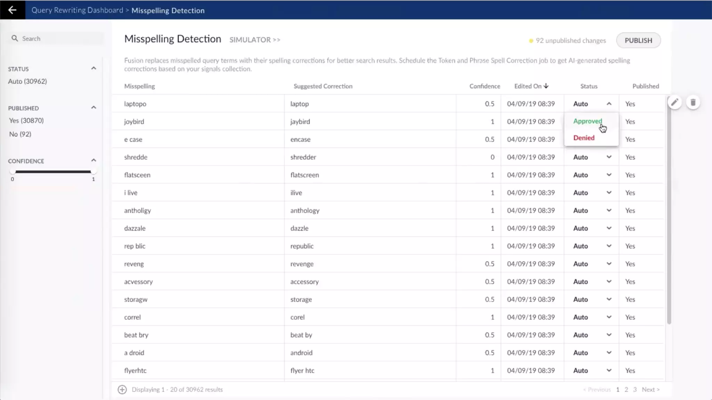The width and height of the screenshot is (712, 400).
Task: Collapse the Status filter section
Action: click(x=94, y=68)
